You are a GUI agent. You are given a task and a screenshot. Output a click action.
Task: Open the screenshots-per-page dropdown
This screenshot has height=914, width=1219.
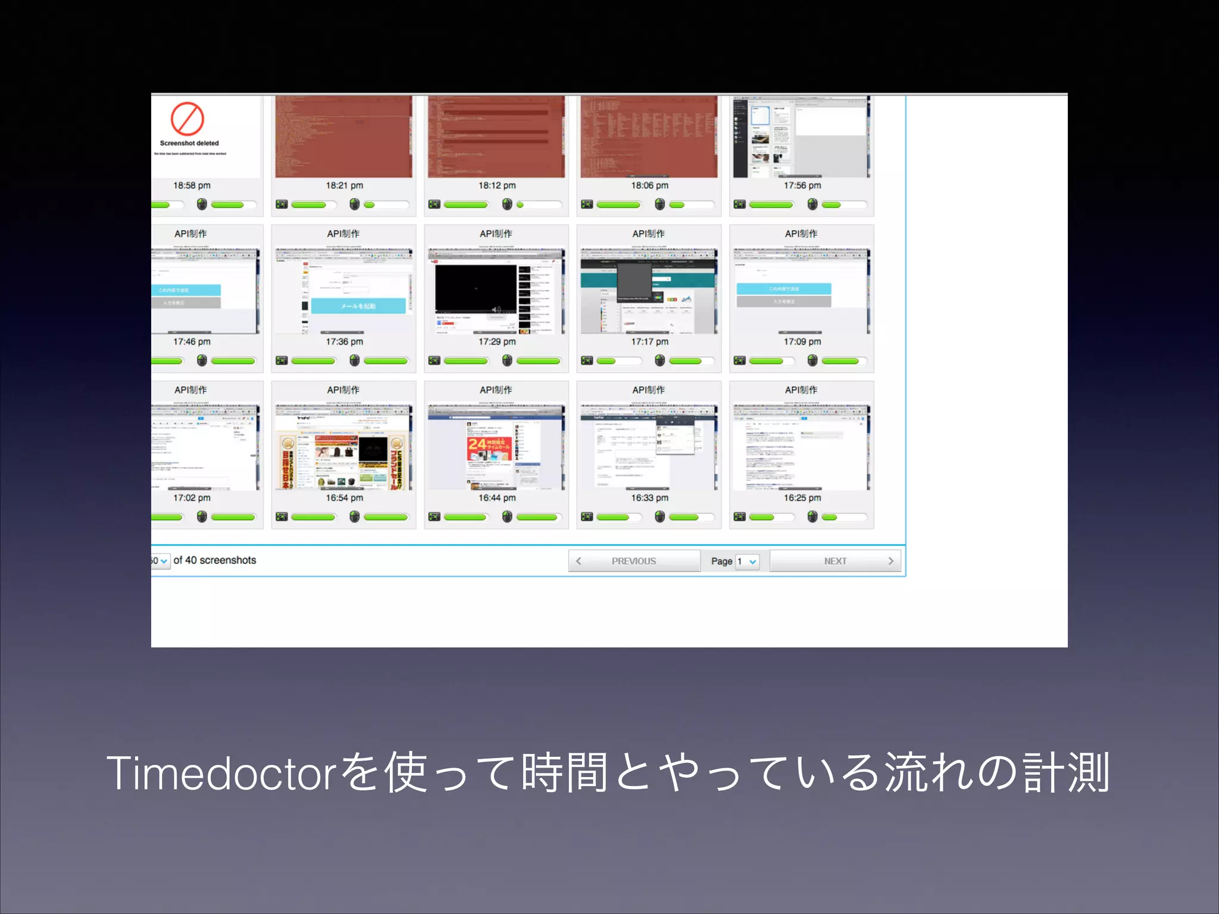tap(160, 561)
